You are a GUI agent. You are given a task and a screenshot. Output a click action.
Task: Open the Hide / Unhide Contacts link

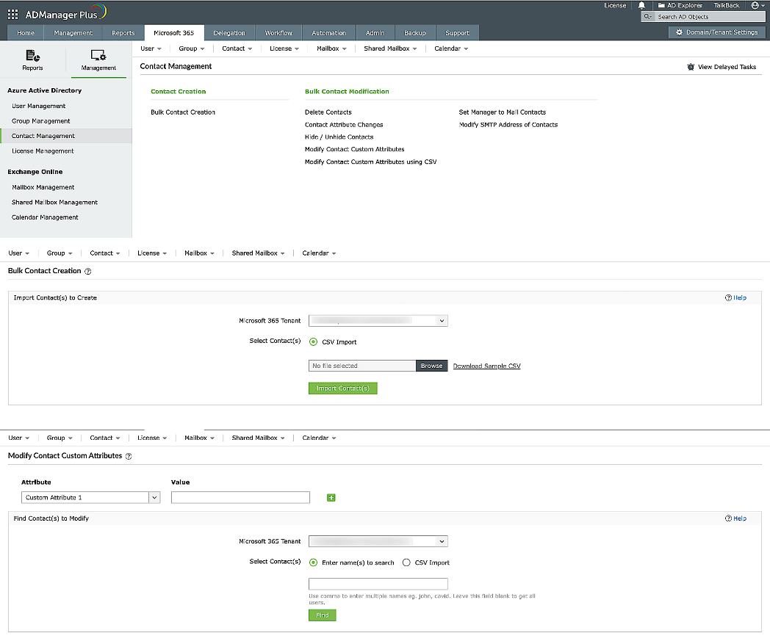[x=339, y=137]
